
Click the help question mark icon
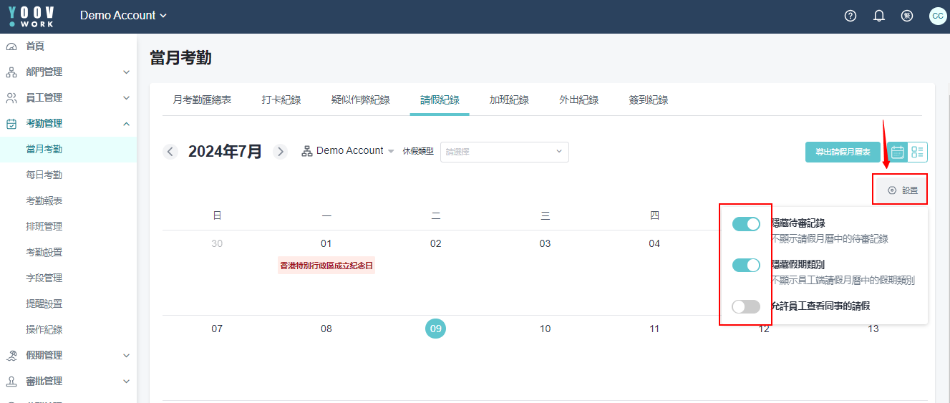coord(850,16)
